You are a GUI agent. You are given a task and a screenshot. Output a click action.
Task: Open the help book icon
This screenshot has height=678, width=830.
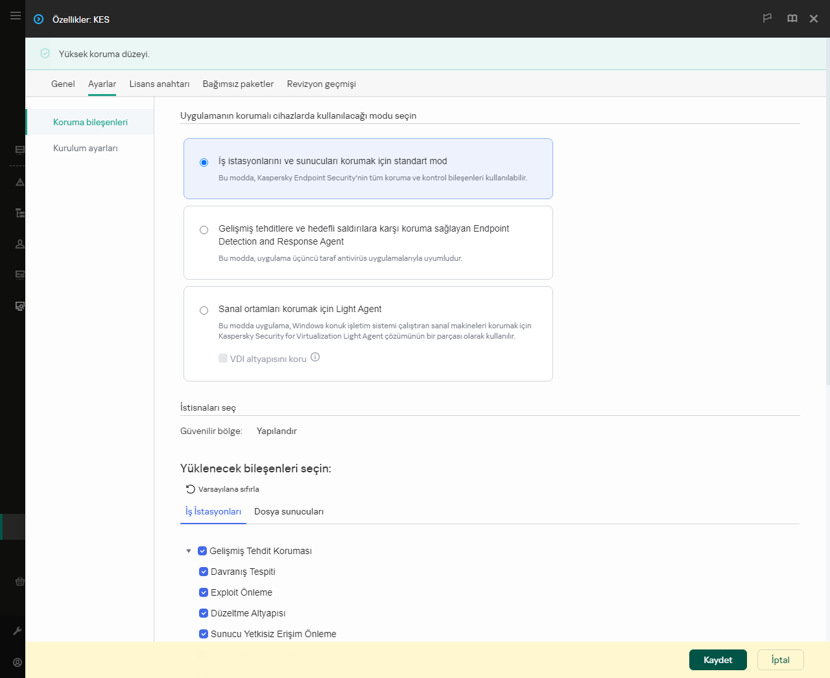pos(792,19)
